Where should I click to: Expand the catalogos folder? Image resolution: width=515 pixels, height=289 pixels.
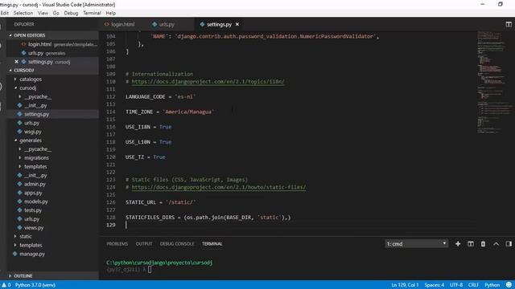click(31, 79)
